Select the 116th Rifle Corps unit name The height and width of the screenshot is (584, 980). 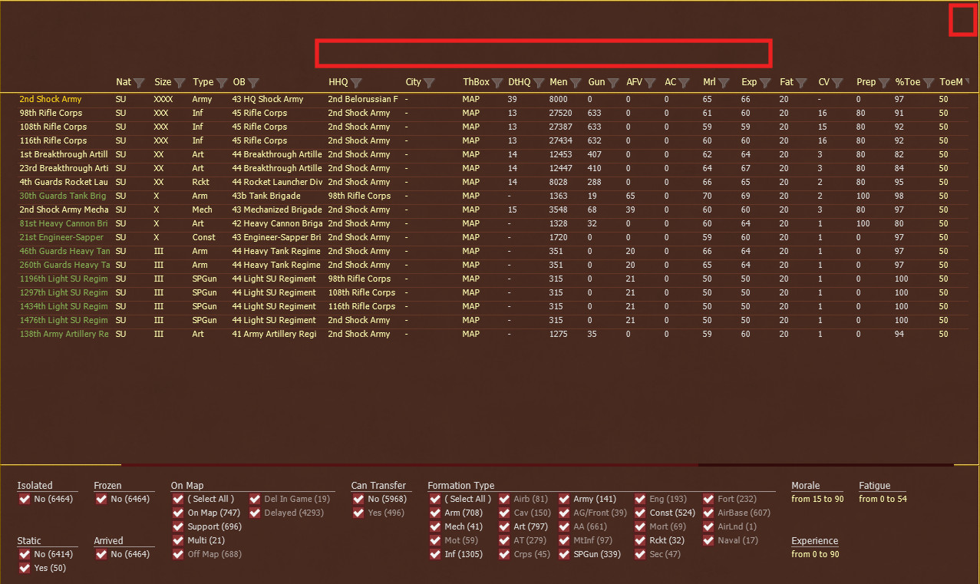[53, 140]
